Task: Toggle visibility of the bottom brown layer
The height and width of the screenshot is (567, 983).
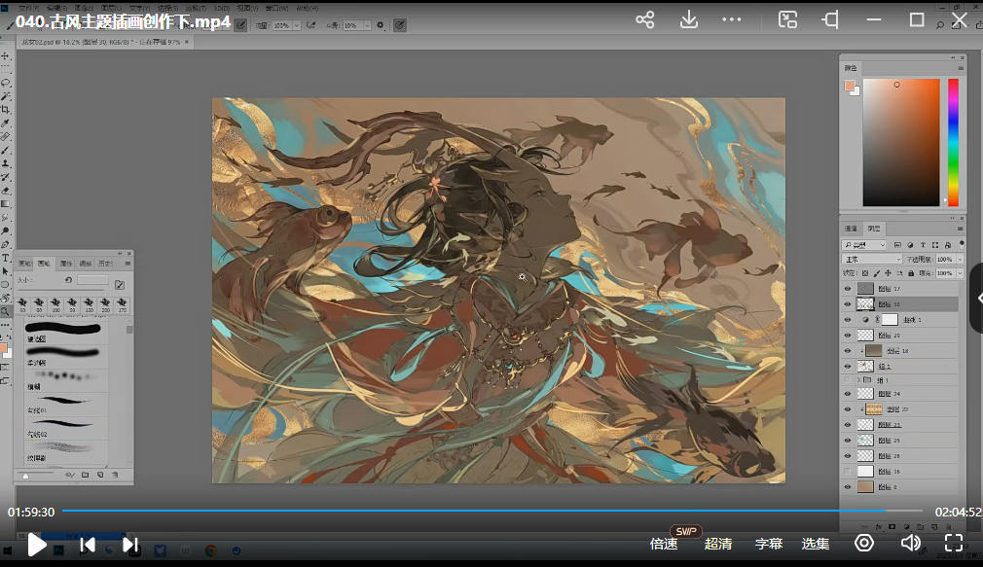Action: pyautogui.click(x=847, y=486)
